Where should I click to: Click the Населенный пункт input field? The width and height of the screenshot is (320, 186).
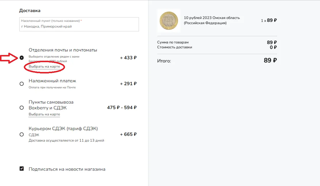[x=79, y=24]
